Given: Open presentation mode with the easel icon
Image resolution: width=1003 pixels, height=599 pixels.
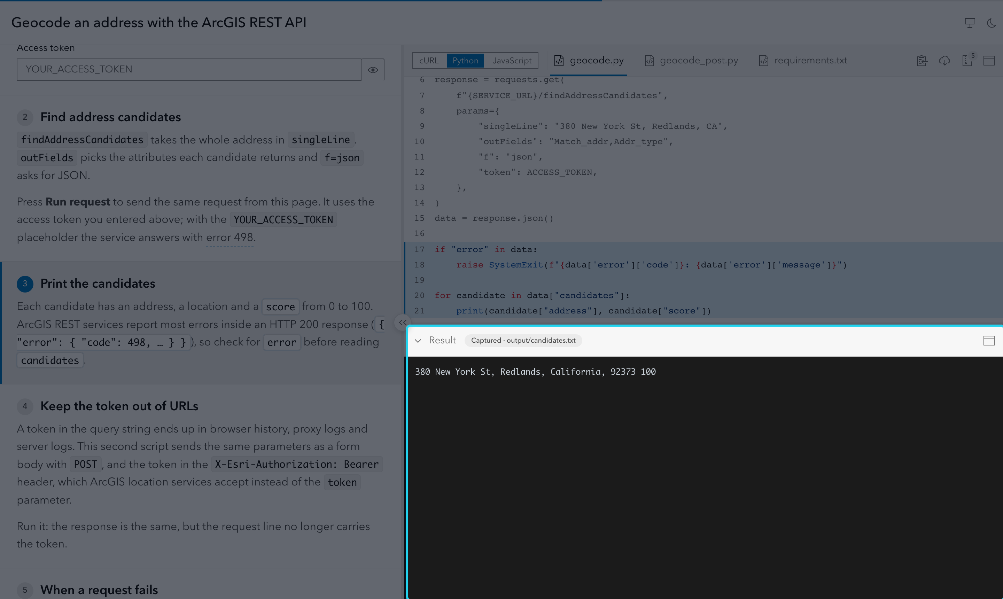Looking at the screenshot, I should [x=970, y=23].
